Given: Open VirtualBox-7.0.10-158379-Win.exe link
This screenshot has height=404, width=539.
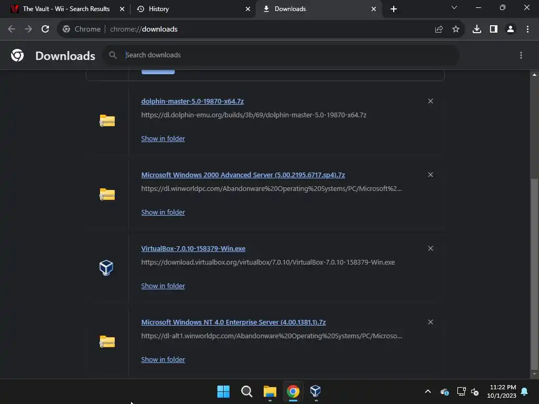Looking at the screenshot, I should coord(193,248).
